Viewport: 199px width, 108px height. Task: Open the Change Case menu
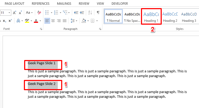tap(29, 13)
